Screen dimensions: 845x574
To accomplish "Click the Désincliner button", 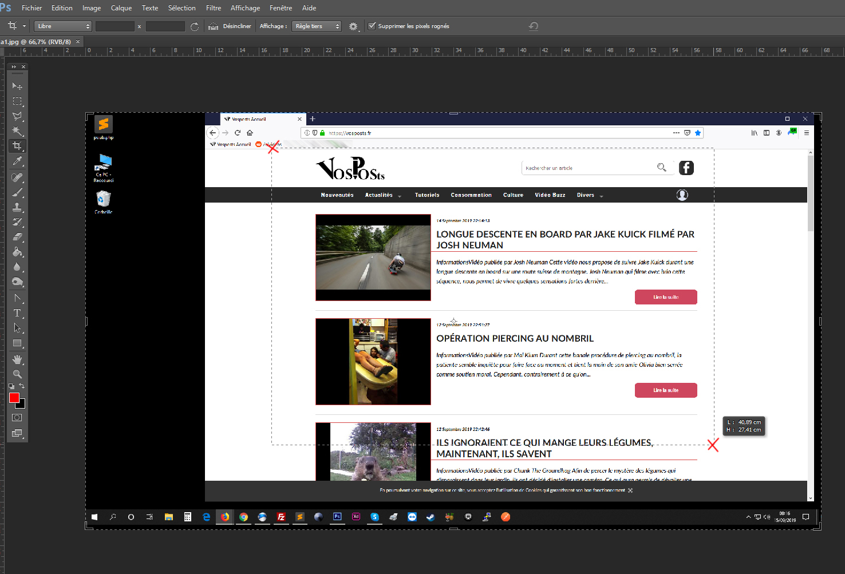I will pyautogui.click(x=237, y=26).
